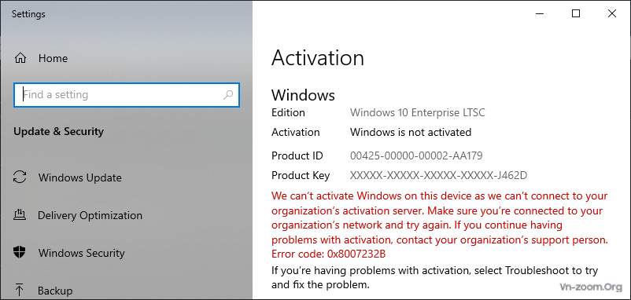Click the Update & Security heading
This screenshot has height=300, width=631.
(x=59, y=132)
